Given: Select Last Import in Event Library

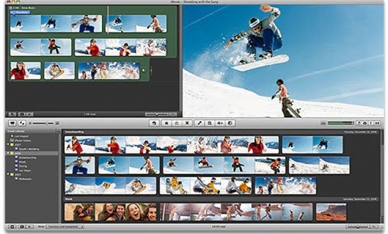Looking at the screenshot, I should pyautogui.click(x=21, y=136).
